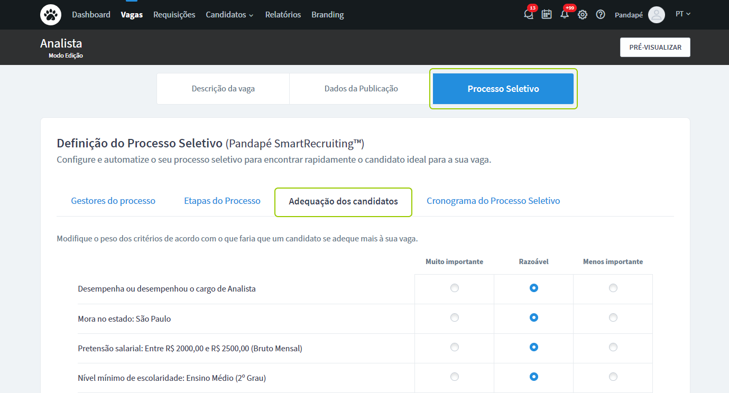
Task: Open Cronograma do Processo Seletivo link
Action: (493, 201)
